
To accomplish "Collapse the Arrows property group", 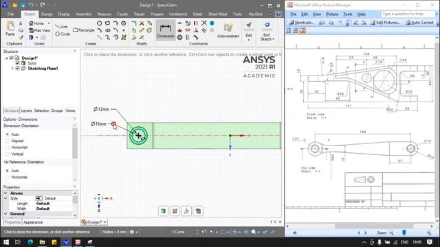I will (x=5, y=193).
